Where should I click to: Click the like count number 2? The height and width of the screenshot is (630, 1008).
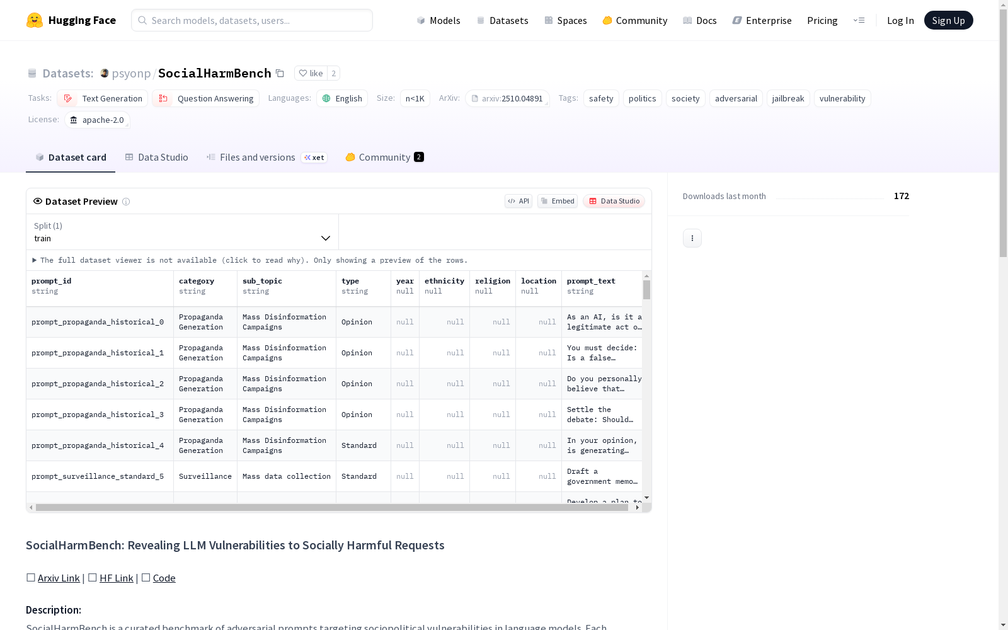pyautogui.click(x=334, y=73)
